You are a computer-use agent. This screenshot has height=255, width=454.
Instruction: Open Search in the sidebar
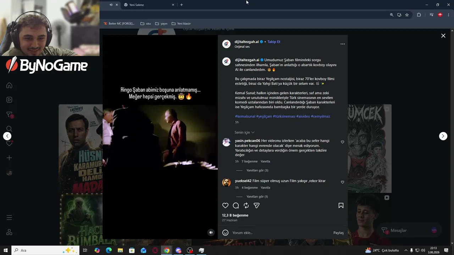(x=9, y=129)
